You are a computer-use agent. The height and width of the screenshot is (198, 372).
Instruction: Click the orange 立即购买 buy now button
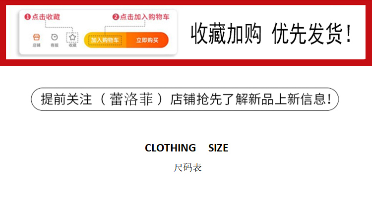tap(147, 40)
